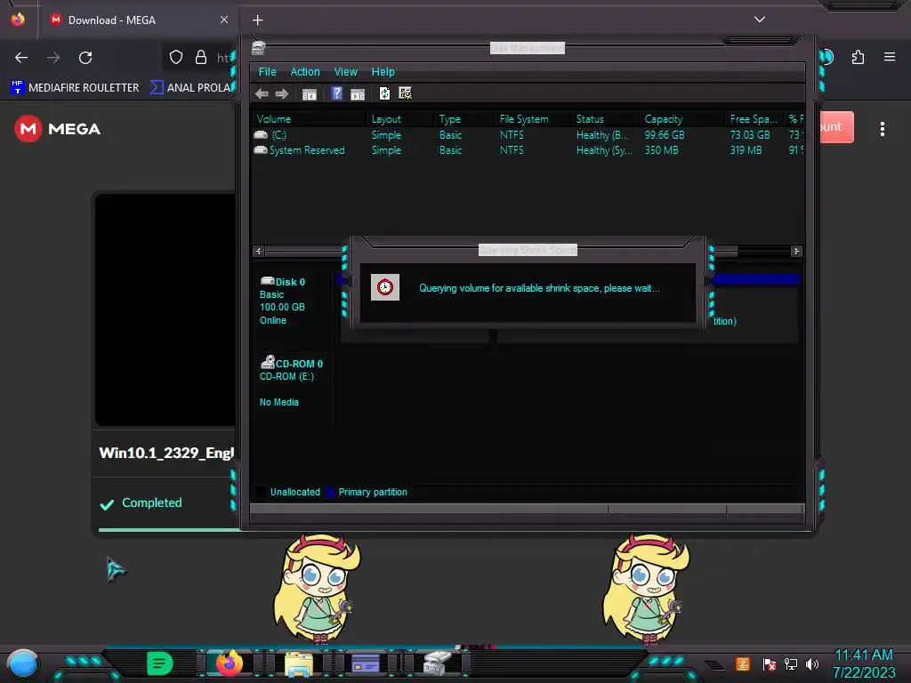
Task: Sort by the Status column header
Action: pyautogui.click(x=605, y=119)
